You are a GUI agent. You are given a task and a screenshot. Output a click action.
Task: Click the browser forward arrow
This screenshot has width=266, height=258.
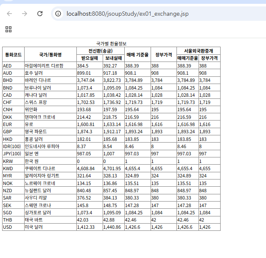[x=25, y=14]
